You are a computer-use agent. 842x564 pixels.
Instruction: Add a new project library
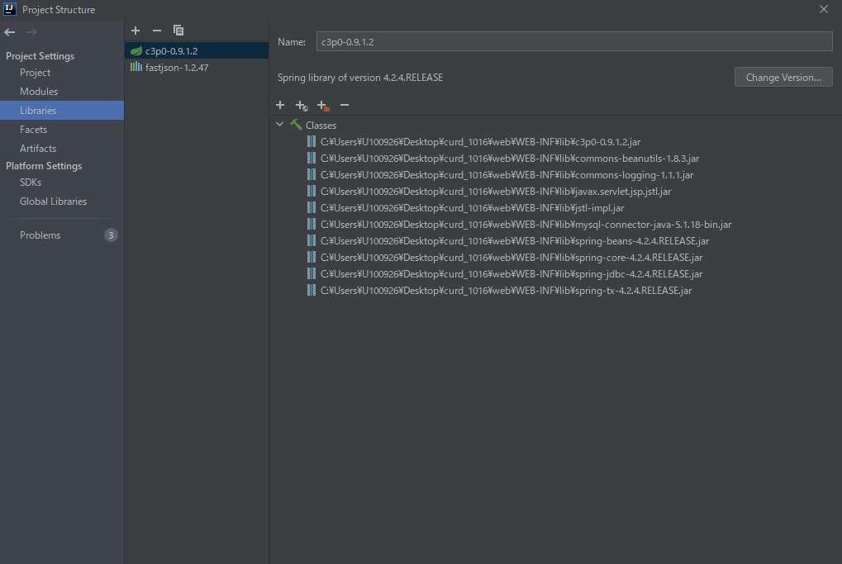click(136, 31)
